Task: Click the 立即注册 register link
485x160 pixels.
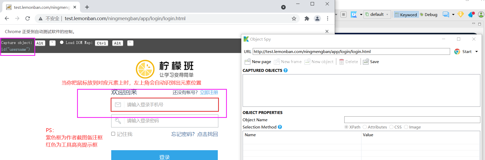Action: [209, 92]
